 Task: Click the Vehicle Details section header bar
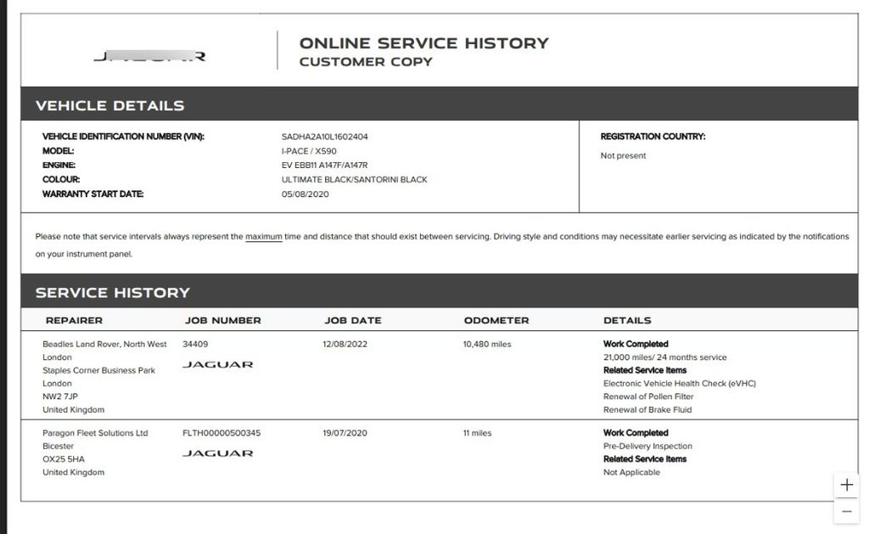pyautogui.click(x=439, y=105)
